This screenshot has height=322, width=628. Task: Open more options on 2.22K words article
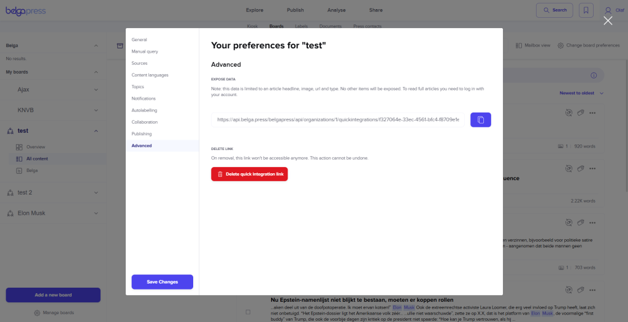(592, 169)
